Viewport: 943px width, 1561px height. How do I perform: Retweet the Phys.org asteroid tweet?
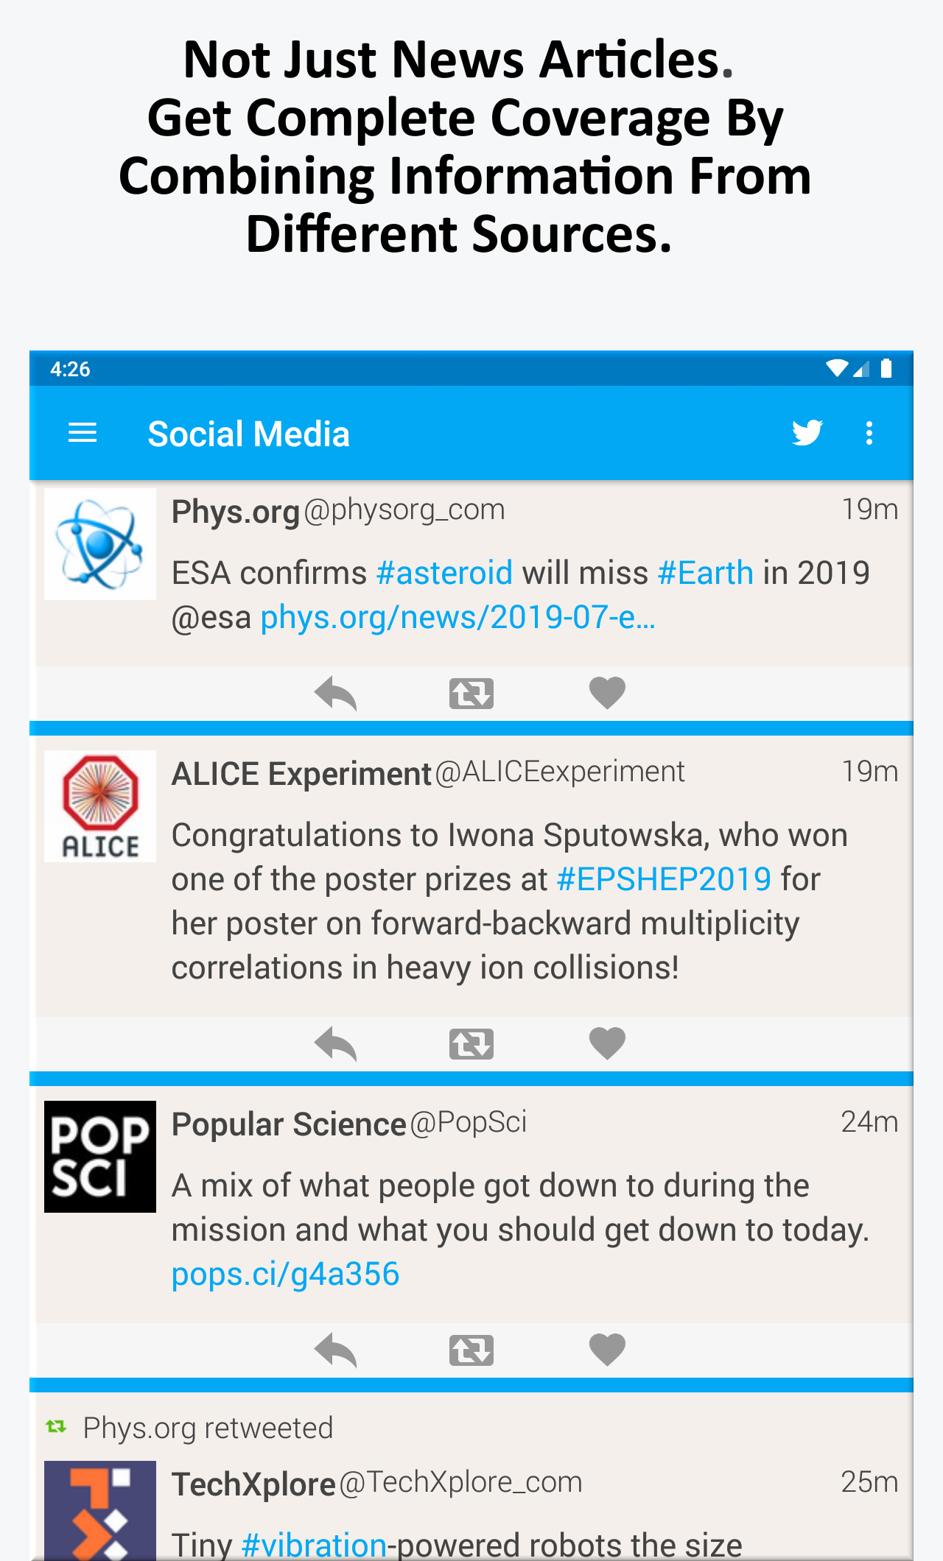click(471, 694)
